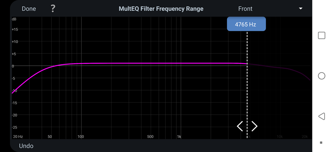Viewport: 330px width, 152px height.
Task: Click the 20 Hz axis label
Action: click(x=18, y=137)
